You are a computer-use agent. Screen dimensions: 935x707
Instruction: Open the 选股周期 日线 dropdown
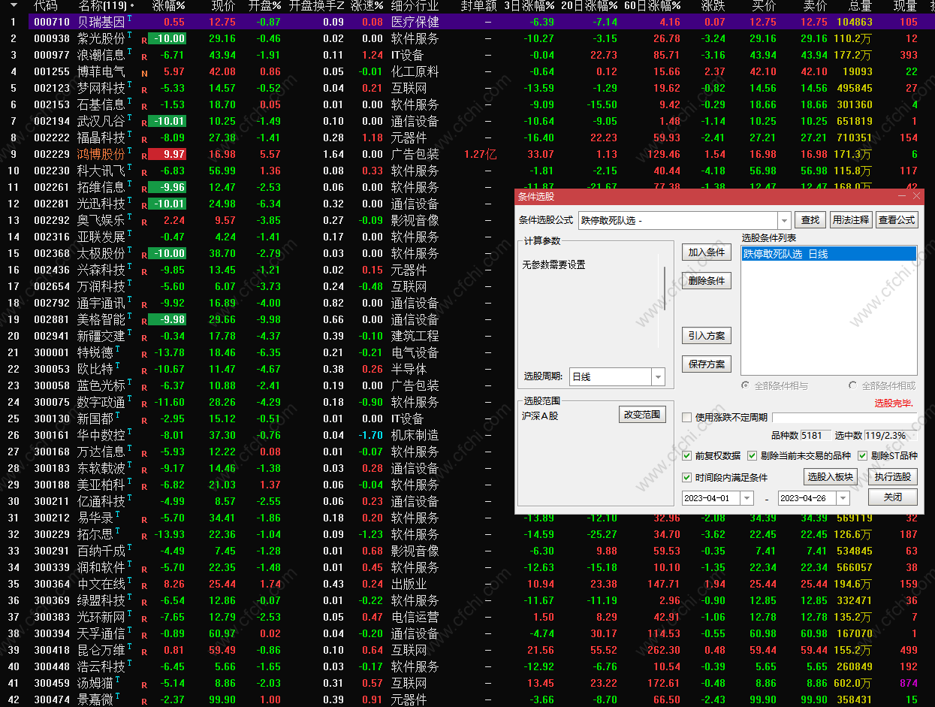(x=659, y=376)
